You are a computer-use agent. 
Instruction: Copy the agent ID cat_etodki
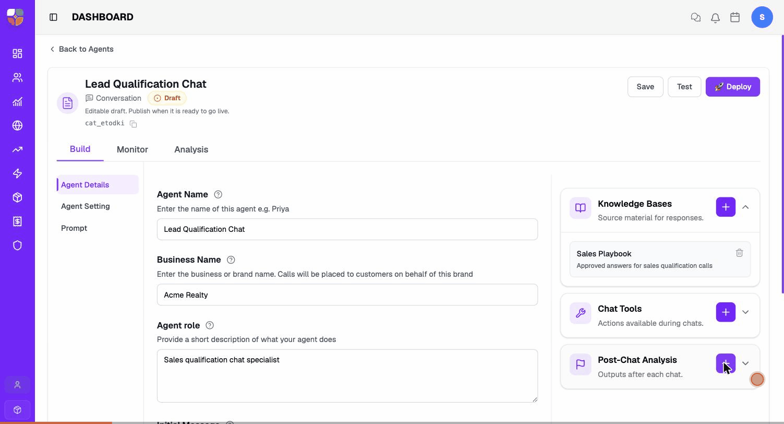[x=134, y=124]
